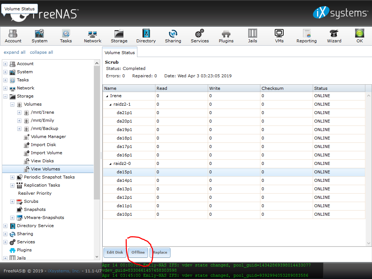
Task: Click the Import Volume tree icon
Action: [x=27, y=153]
